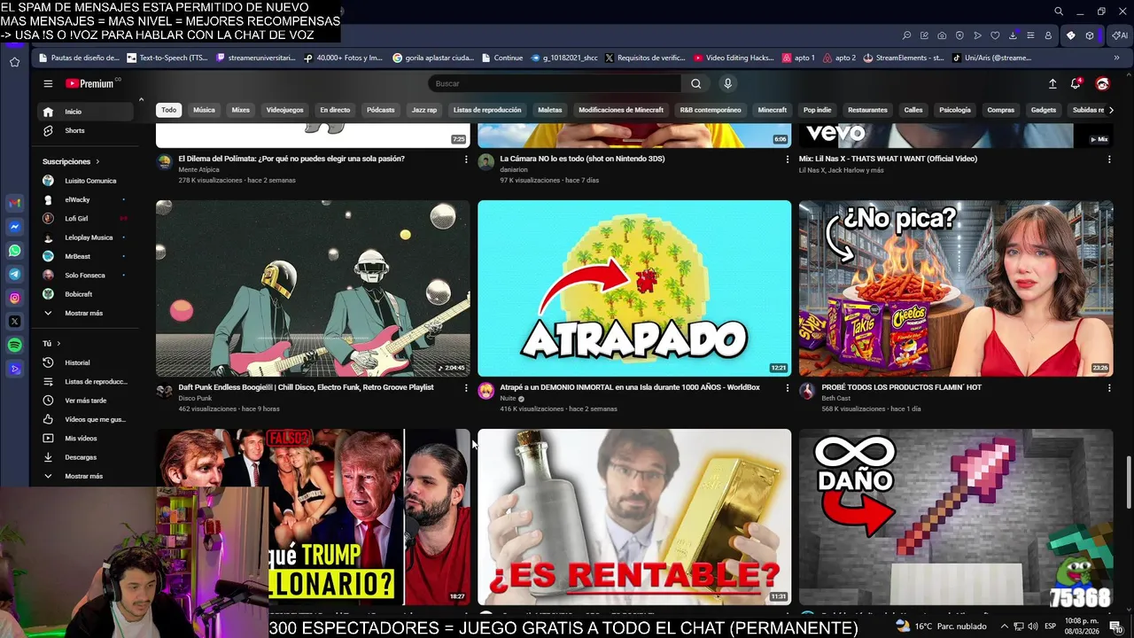Select the Todo filter chip
This screenshot has width=1134, height=638.
click(x=169, y=110)
